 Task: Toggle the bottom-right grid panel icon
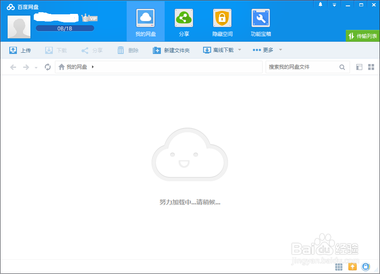339,267
